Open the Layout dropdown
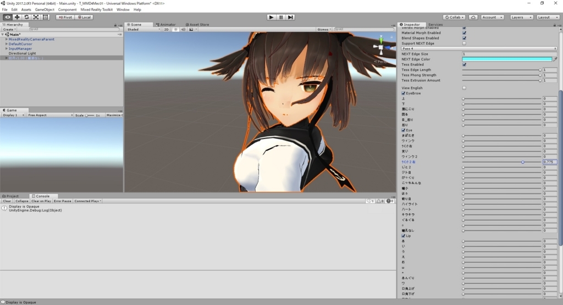The width and height of the screenshot is (563, 305). (548, 17)
